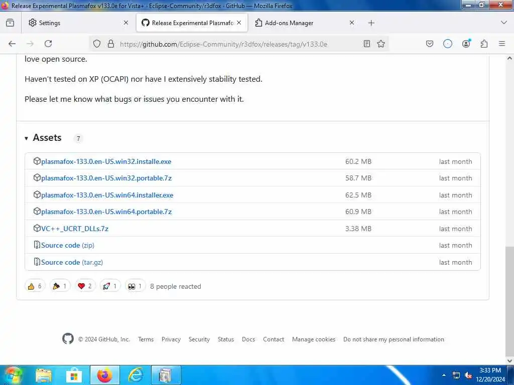Click package icon beside win32.installe.exe
Screen dimensions: 514x385
click(37, 161)
